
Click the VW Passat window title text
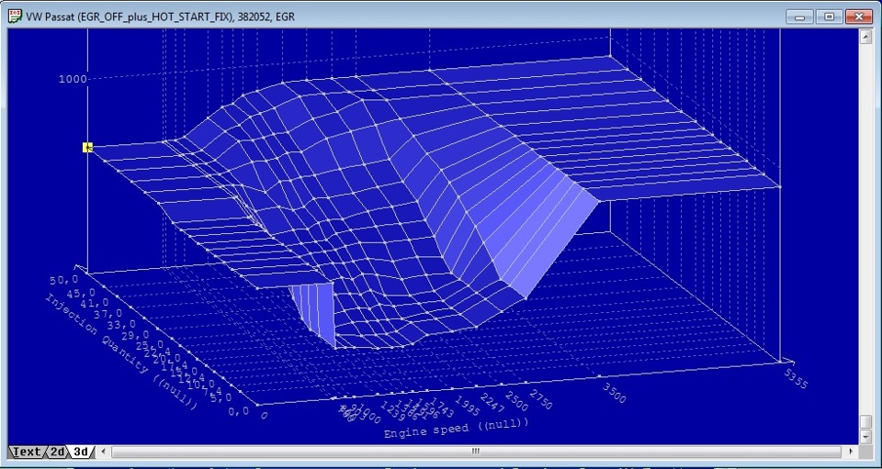pyautogui.click(x=160, y=17)
